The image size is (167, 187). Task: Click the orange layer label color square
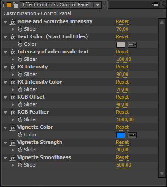pyautogui.click(x=9, y=5)
